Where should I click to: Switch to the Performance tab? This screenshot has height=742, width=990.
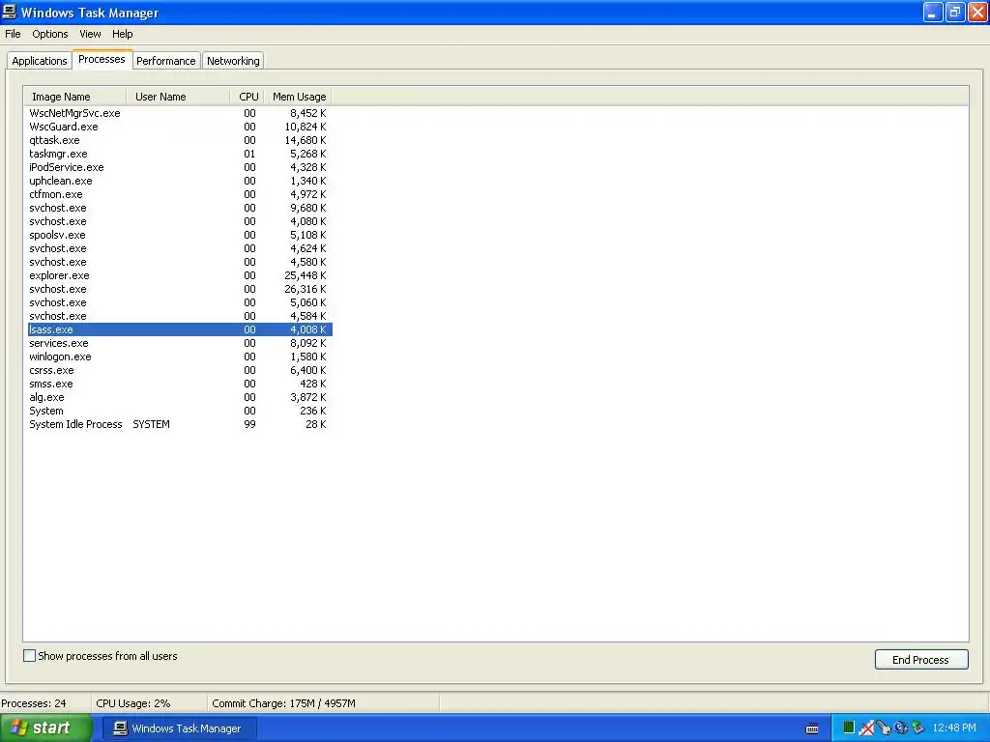click(166, 61)
